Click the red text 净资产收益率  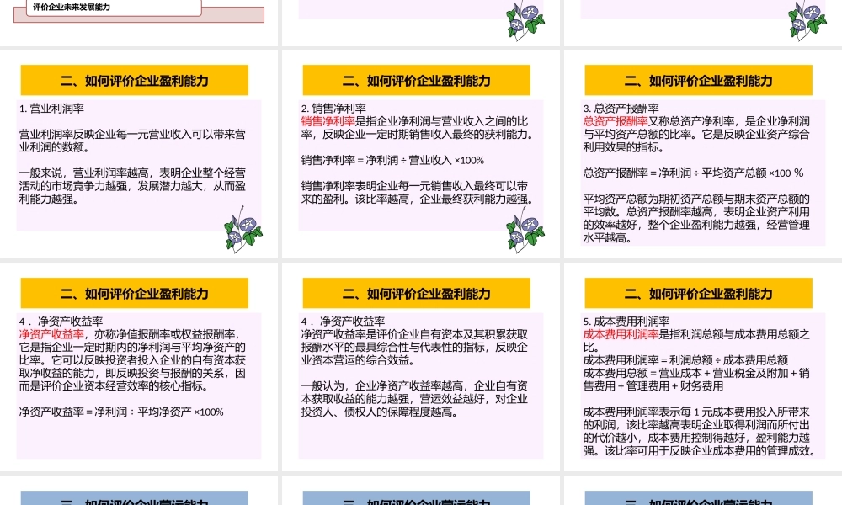pyautogui.click(x=51, y=333)
